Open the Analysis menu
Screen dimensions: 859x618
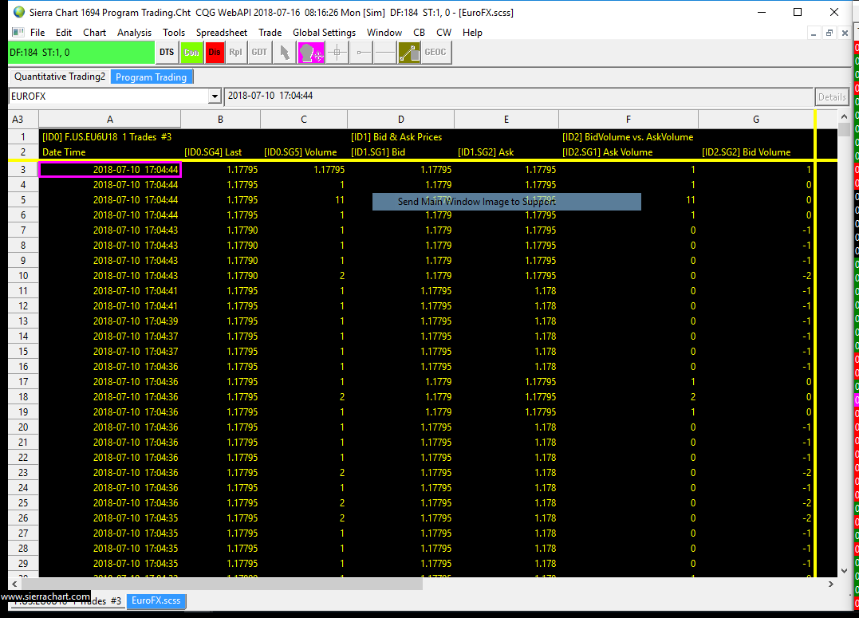(x=134, y=33)
